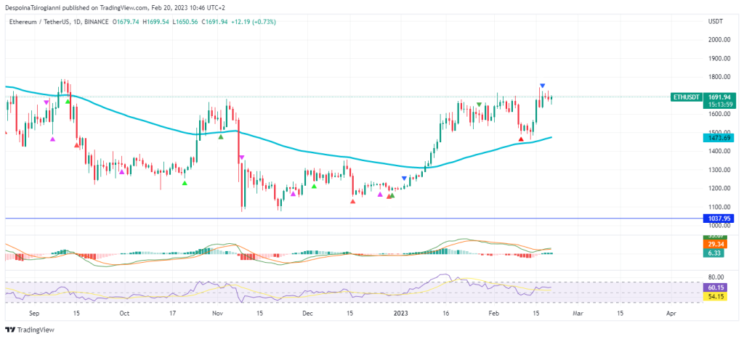The image size is (744, 339).
Task: Click the yellow 54.15 RSI average label
Action: [716, 297]
